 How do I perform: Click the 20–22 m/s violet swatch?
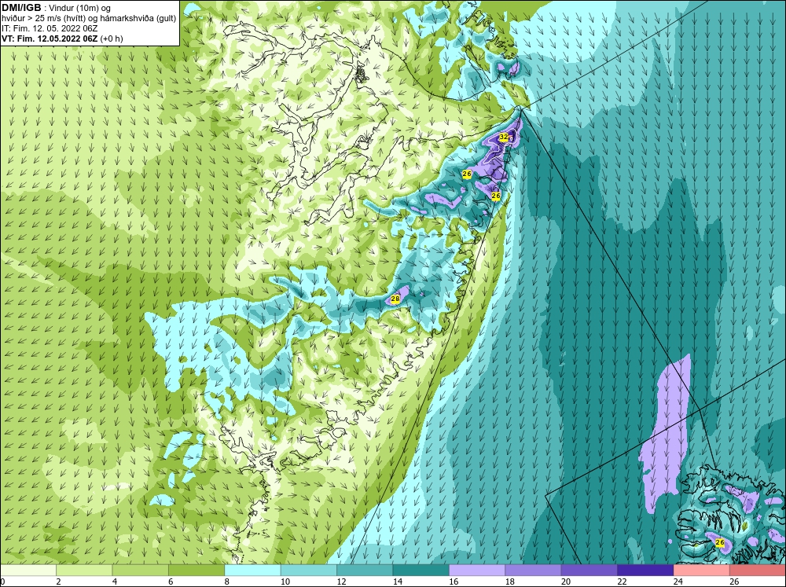[589, 570]
